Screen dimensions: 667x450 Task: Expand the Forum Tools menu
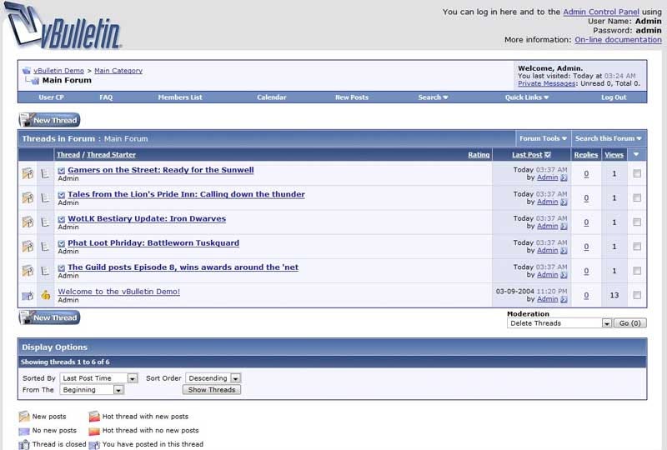(x=544, y=138)
